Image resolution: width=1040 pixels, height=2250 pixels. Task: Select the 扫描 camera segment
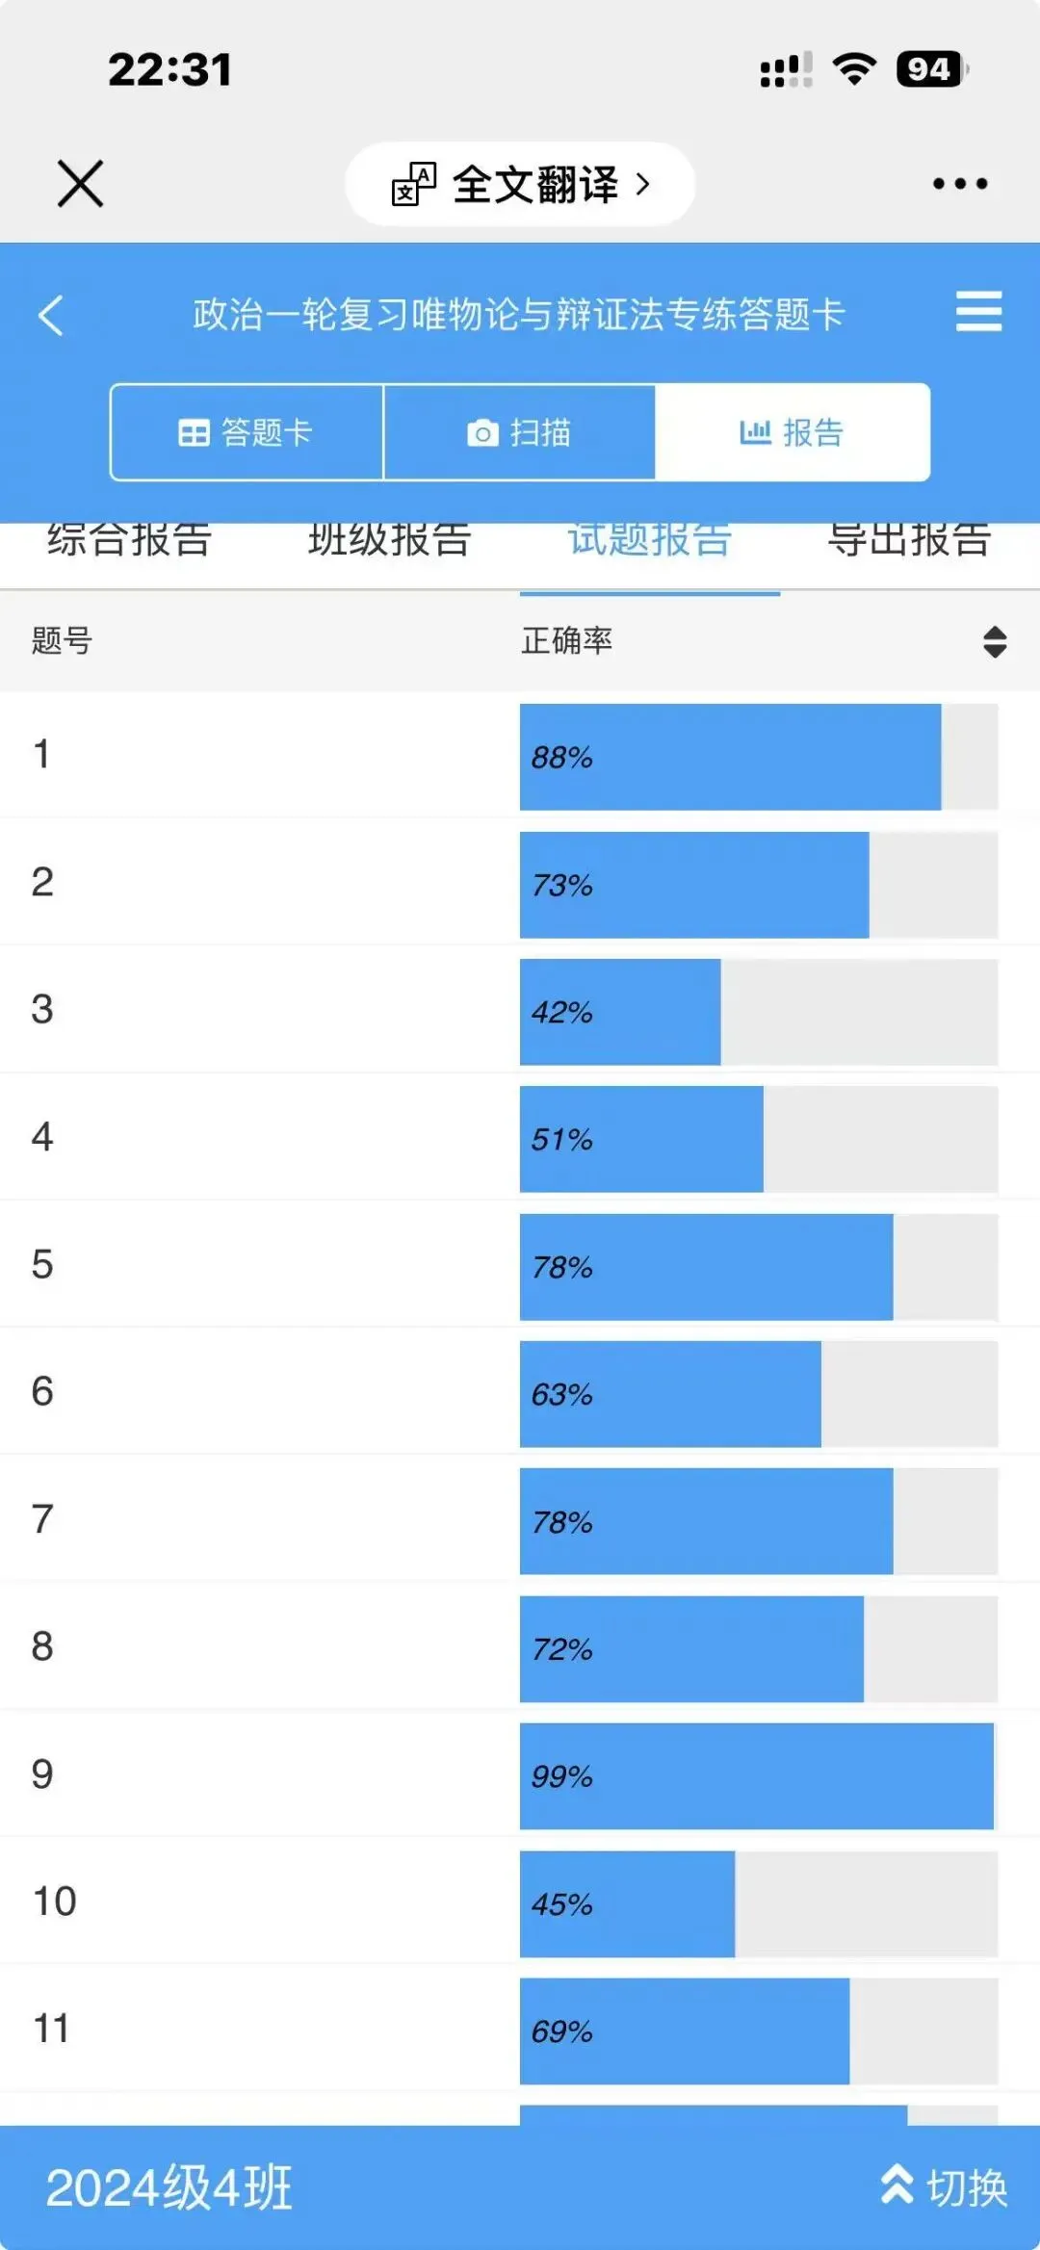coord(520,432)
